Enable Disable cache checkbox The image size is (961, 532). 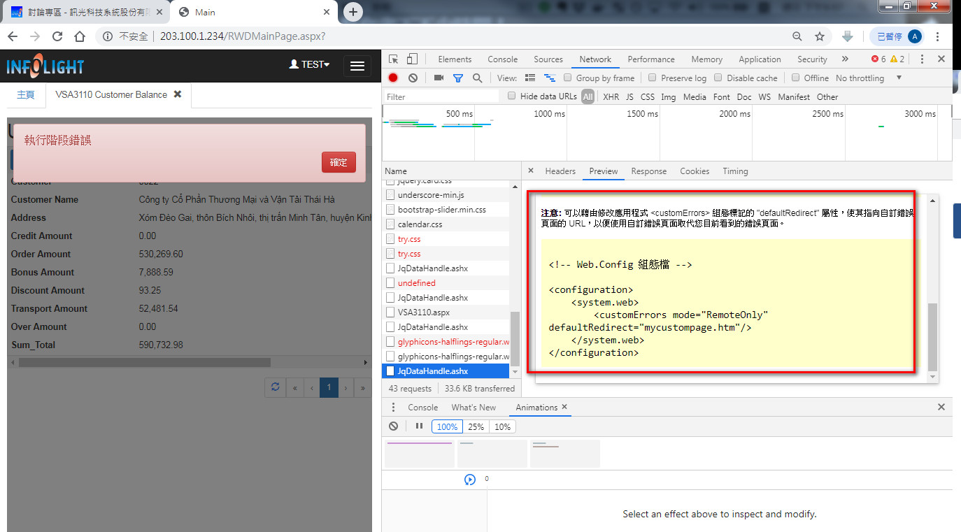click(x=718, y=78)
